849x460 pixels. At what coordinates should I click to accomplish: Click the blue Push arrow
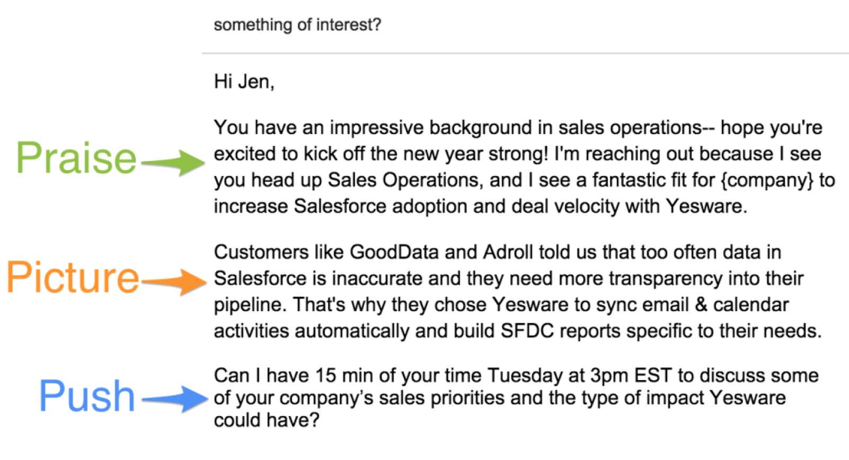pyautogui.click(x=175, y=399)
